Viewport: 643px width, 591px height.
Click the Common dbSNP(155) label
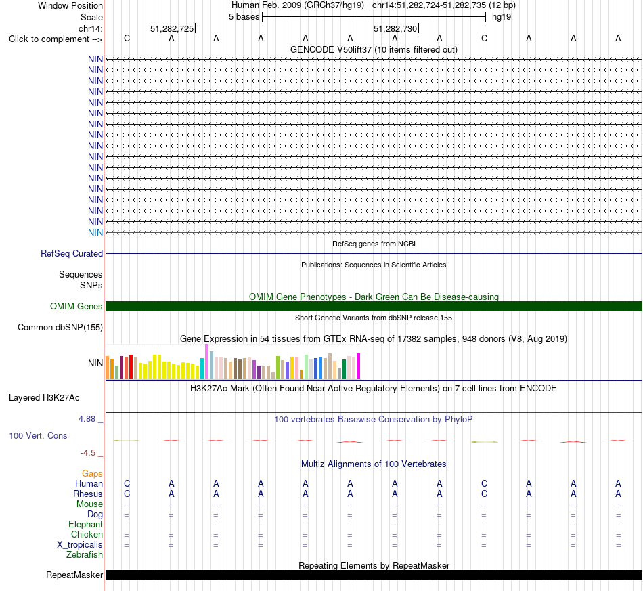coord(60,327)
